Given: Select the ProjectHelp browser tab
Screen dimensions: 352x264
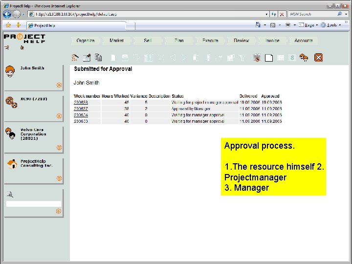Looking at the screenshot, I should click(76, 25).
